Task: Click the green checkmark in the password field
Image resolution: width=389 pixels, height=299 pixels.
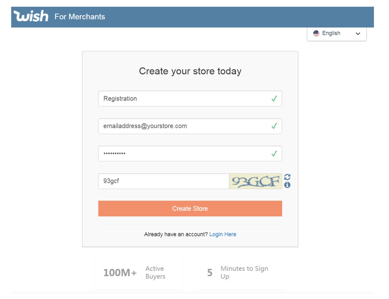Action: (274, 154)
